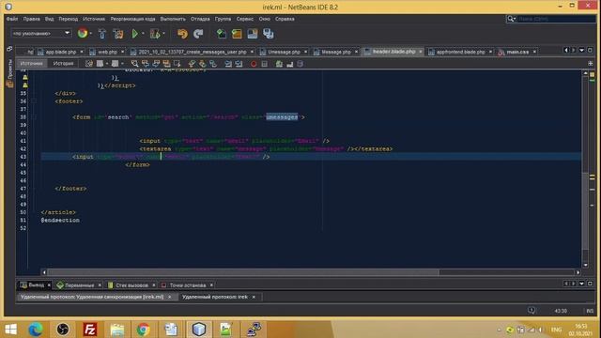Viewport: 601px width, 338px height.
Task: Open the Сервис menu
Action: pos(245,19)
